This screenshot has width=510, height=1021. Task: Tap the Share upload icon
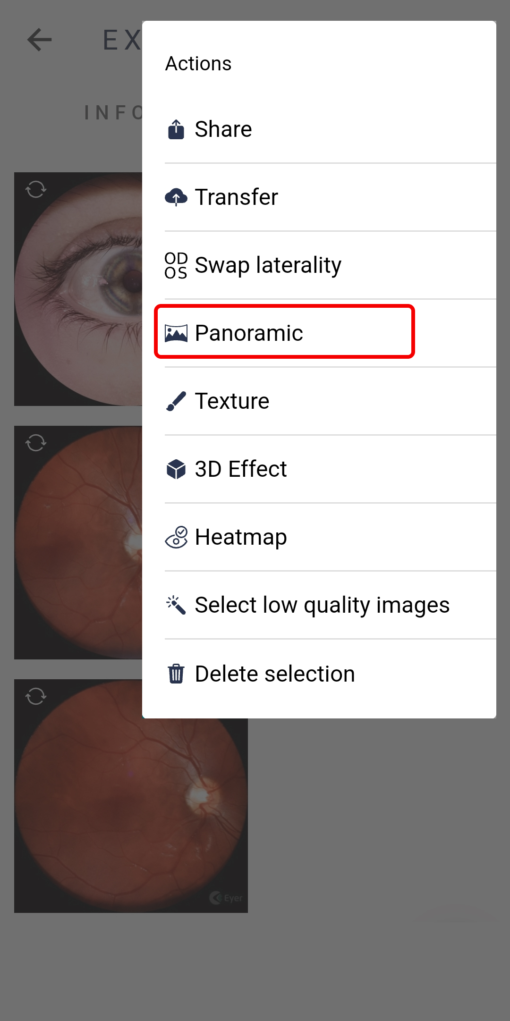coord(176,129)
